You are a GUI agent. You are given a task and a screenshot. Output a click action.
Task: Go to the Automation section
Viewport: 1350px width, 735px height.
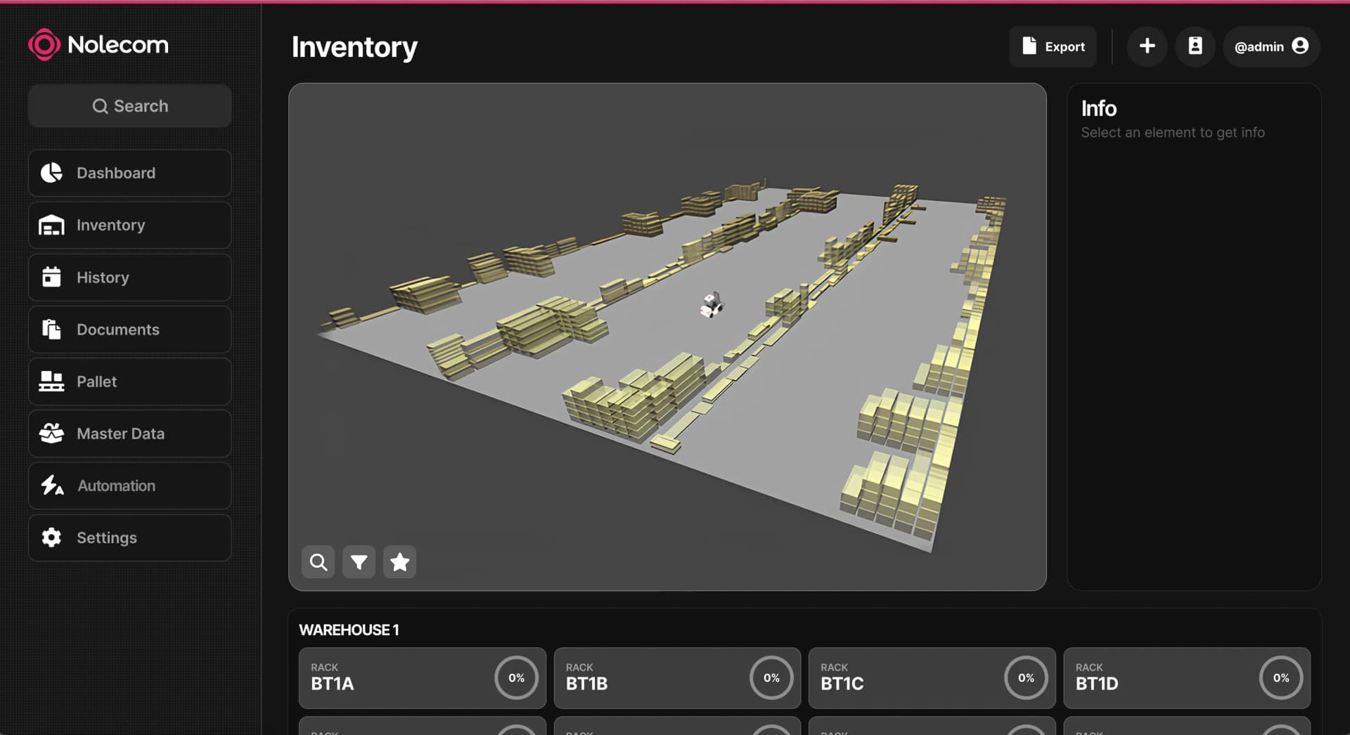coord(130,486)
